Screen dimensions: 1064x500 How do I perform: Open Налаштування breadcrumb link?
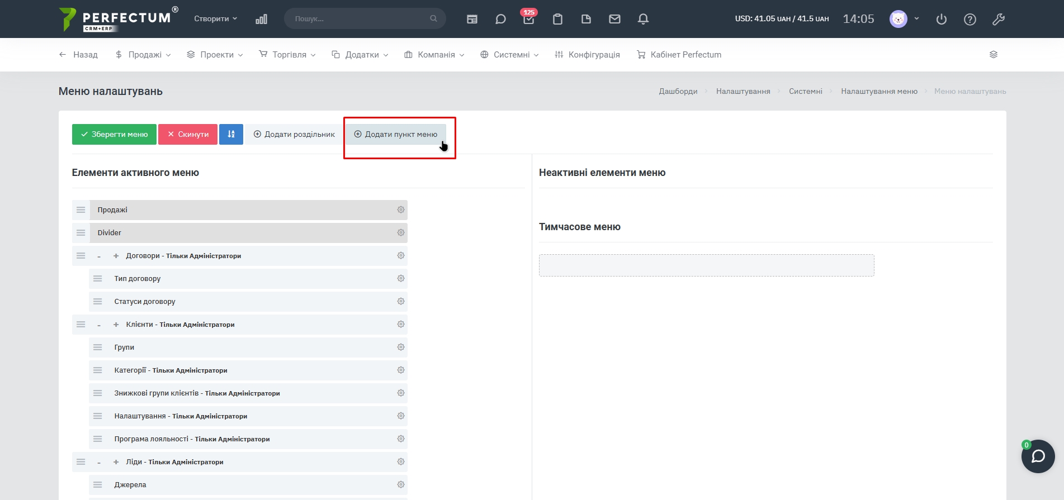[x=743, y=91]
